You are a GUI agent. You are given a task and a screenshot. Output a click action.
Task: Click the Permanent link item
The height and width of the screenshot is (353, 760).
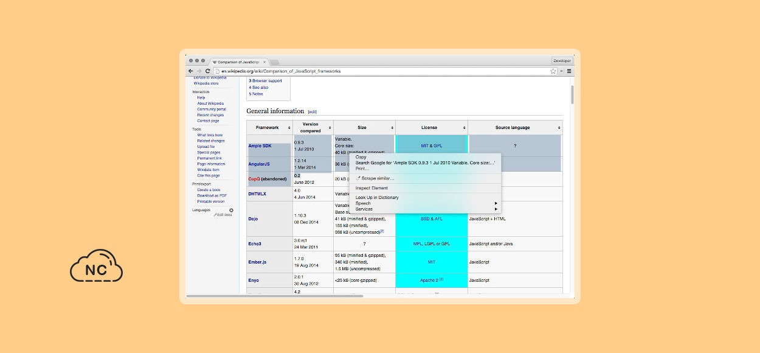point(210,158)
